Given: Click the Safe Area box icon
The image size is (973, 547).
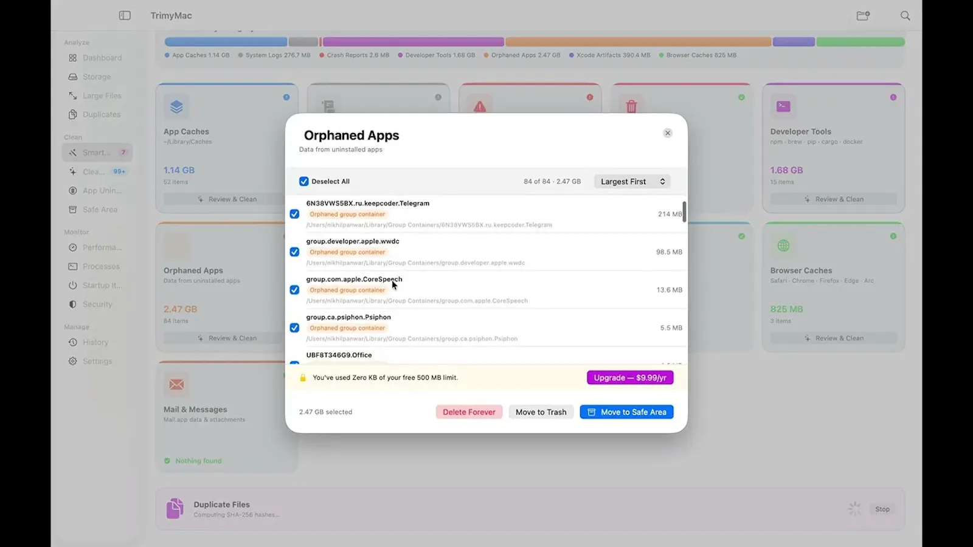Looking at the screenshot, I should click(x=73, y=209).
